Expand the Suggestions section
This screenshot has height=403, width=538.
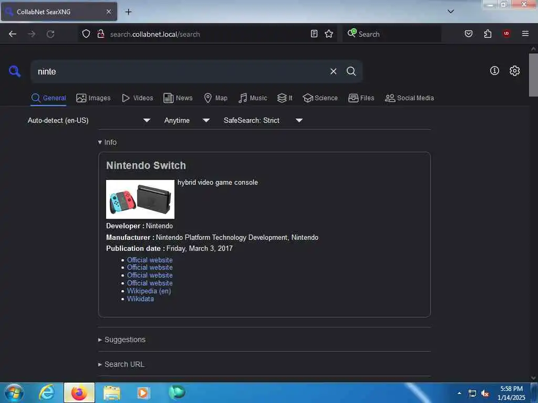122,340
